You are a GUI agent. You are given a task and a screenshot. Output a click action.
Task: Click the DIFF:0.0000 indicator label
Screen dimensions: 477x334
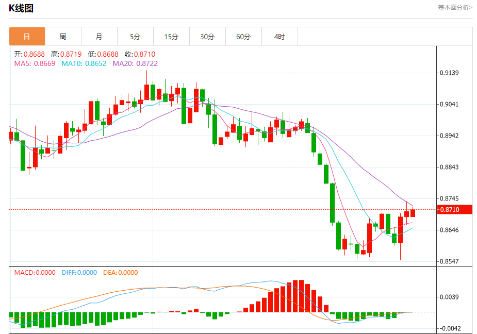(79, 273)
